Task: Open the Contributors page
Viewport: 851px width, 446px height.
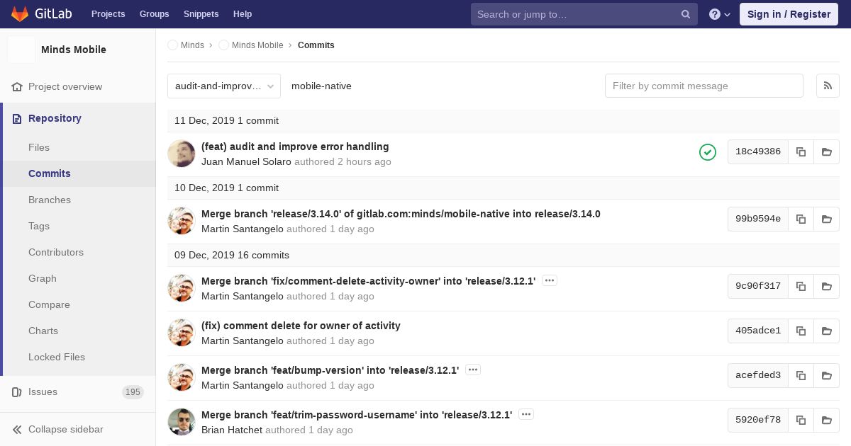Action: (56, 252)
